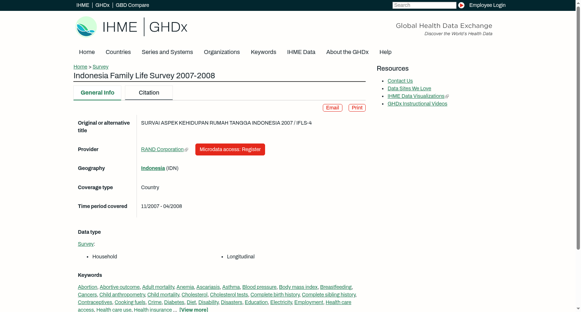Click the red search submit arrow
581x312 pixels.
(461, 5)
